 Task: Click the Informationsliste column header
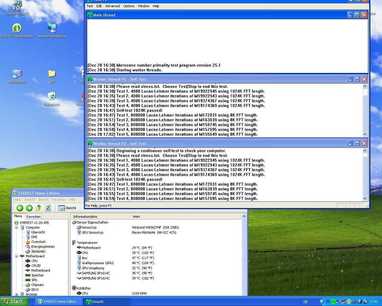click(100, 216)
